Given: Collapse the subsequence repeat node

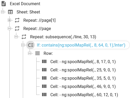Looking at the screenshot, I should (x=16, y=37).
